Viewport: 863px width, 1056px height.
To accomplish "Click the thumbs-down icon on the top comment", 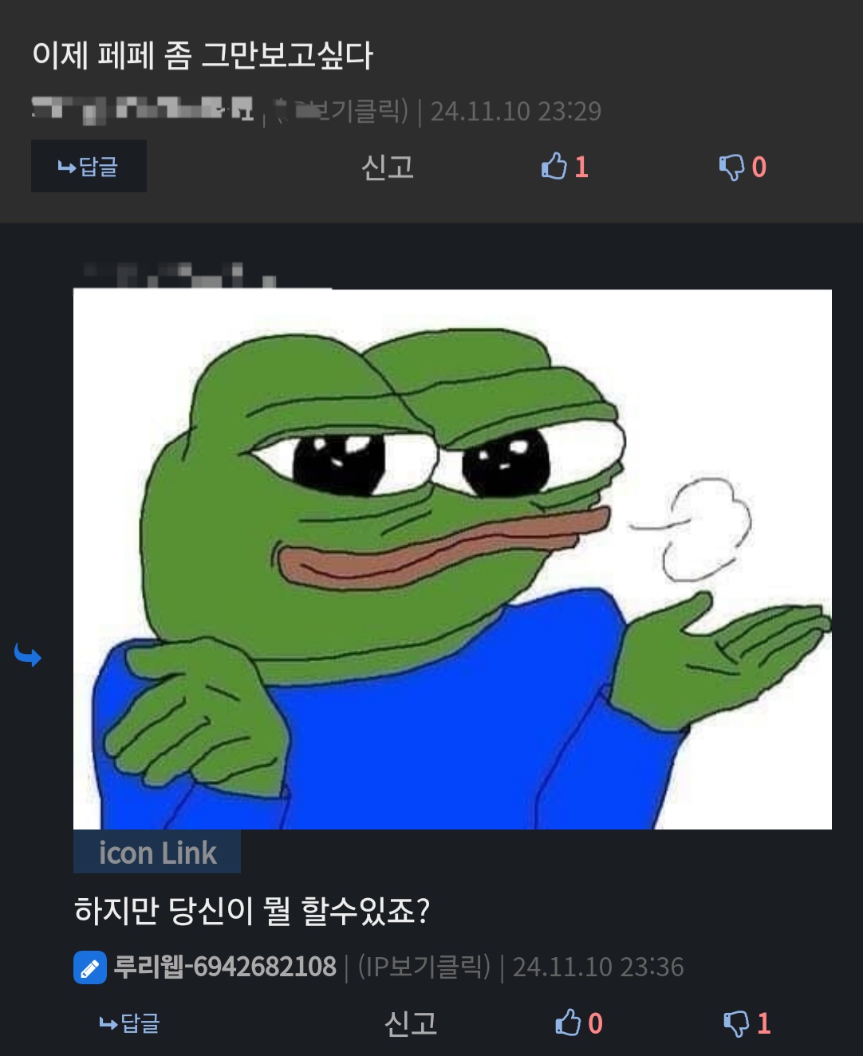I will click(x=731, y=167).
